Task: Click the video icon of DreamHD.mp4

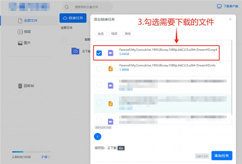Action: (x=111, y=53)
